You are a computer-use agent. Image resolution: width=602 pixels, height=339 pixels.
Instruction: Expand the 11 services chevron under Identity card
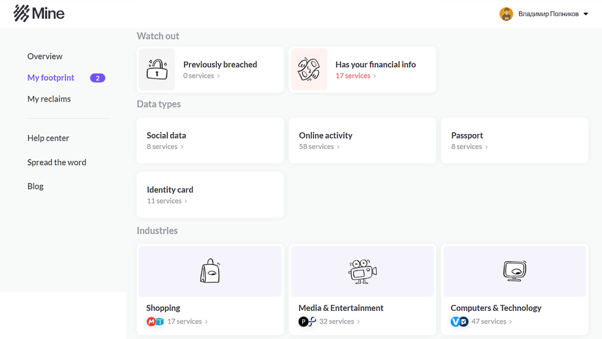click(186, 201)
